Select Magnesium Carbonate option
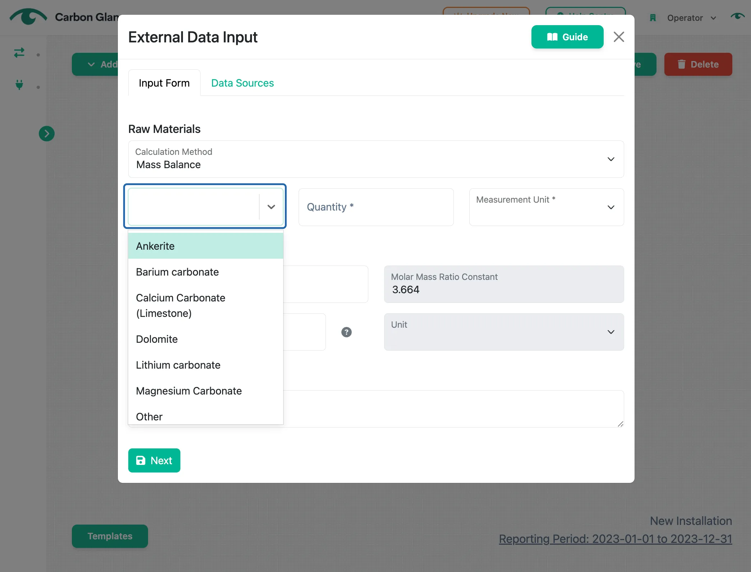This screenshot has height=572, width=751. click(206, 391)
